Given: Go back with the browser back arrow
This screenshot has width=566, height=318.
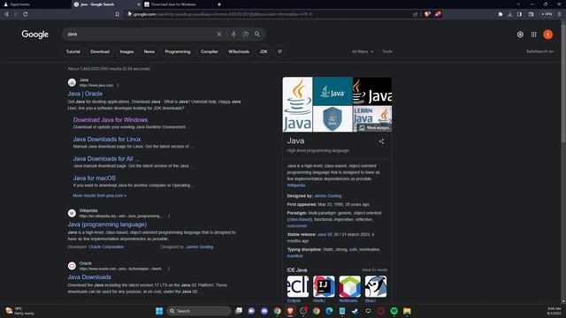Looking at the screenshot, I should pyautogui.click(x=6, y=14).
